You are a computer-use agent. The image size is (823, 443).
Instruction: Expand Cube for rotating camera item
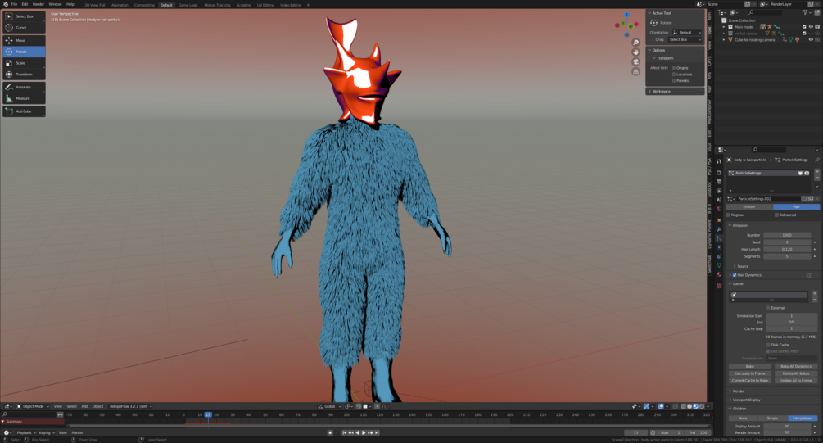[x=725, y=39]
